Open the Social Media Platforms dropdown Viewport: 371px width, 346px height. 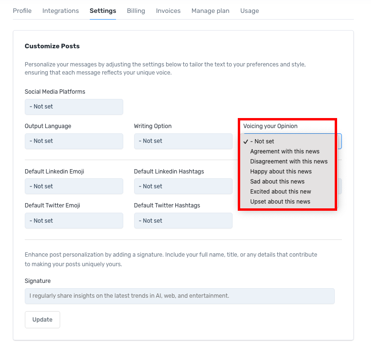coord(74,107)
